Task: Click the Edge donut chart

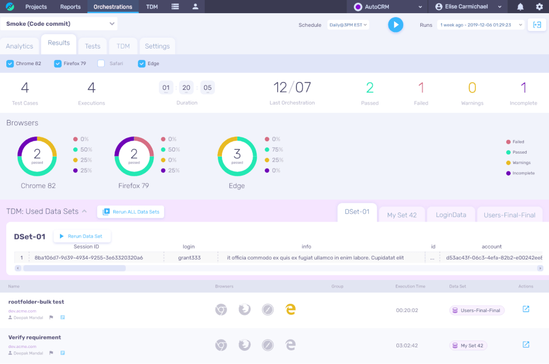Action: [x=237, y=156]
